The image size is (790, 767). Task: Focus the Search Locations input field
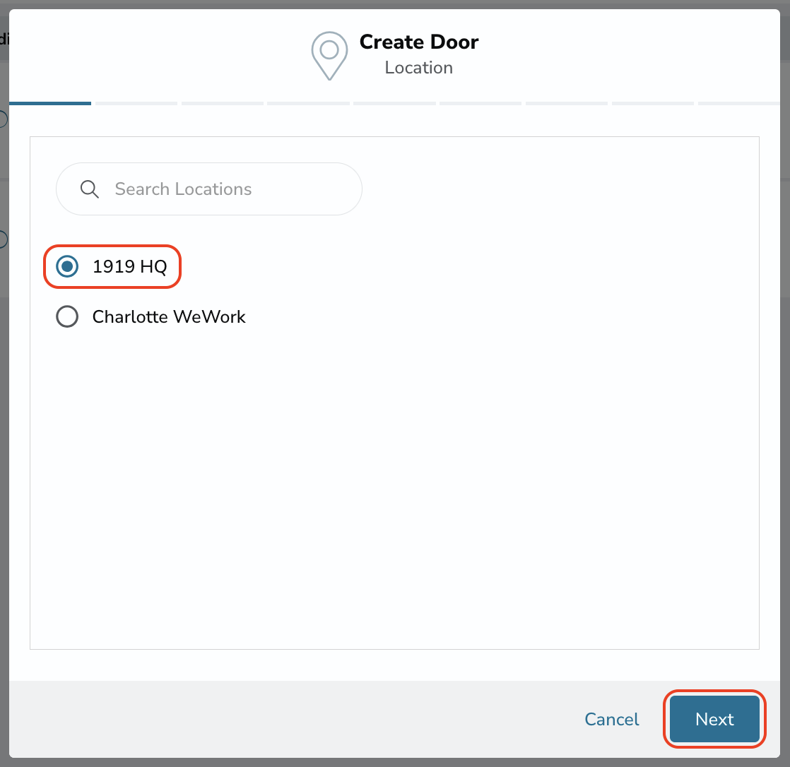click(x=209, y=189)
